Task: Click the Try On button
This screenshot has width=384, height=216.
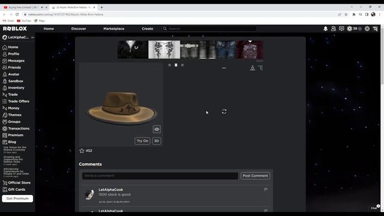Action: 142,141
